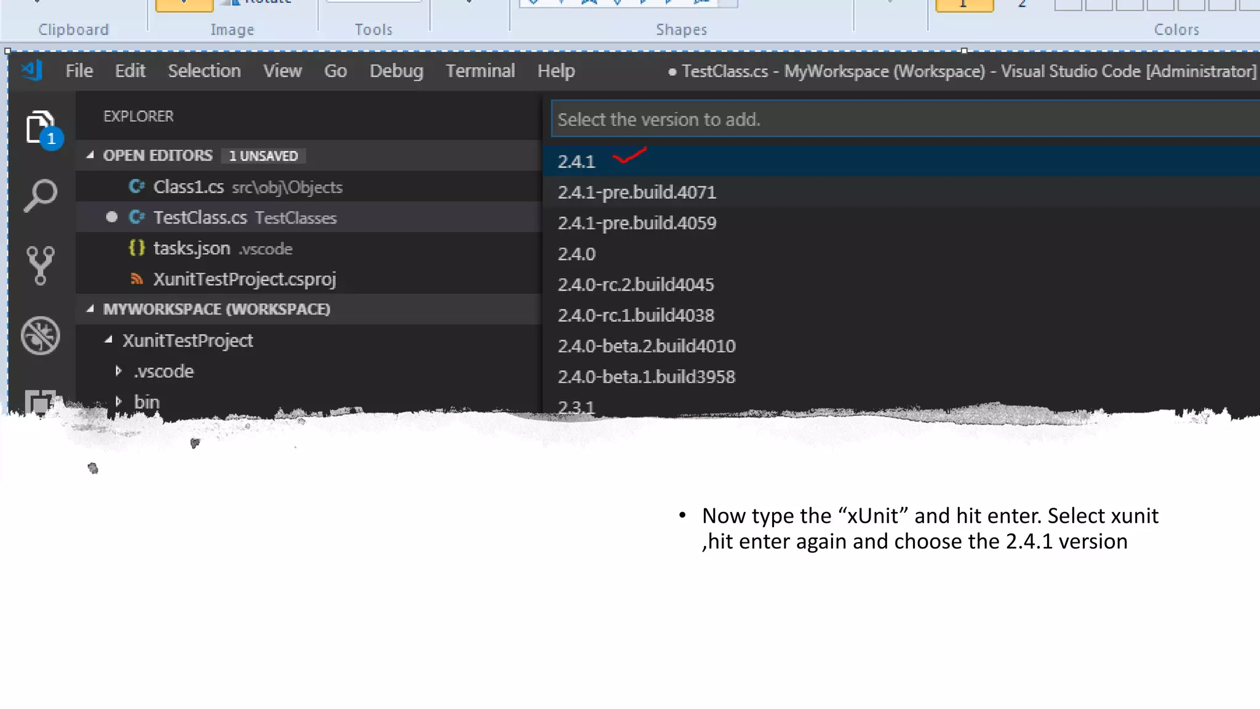Open the Source Control icon

(41, 265)
